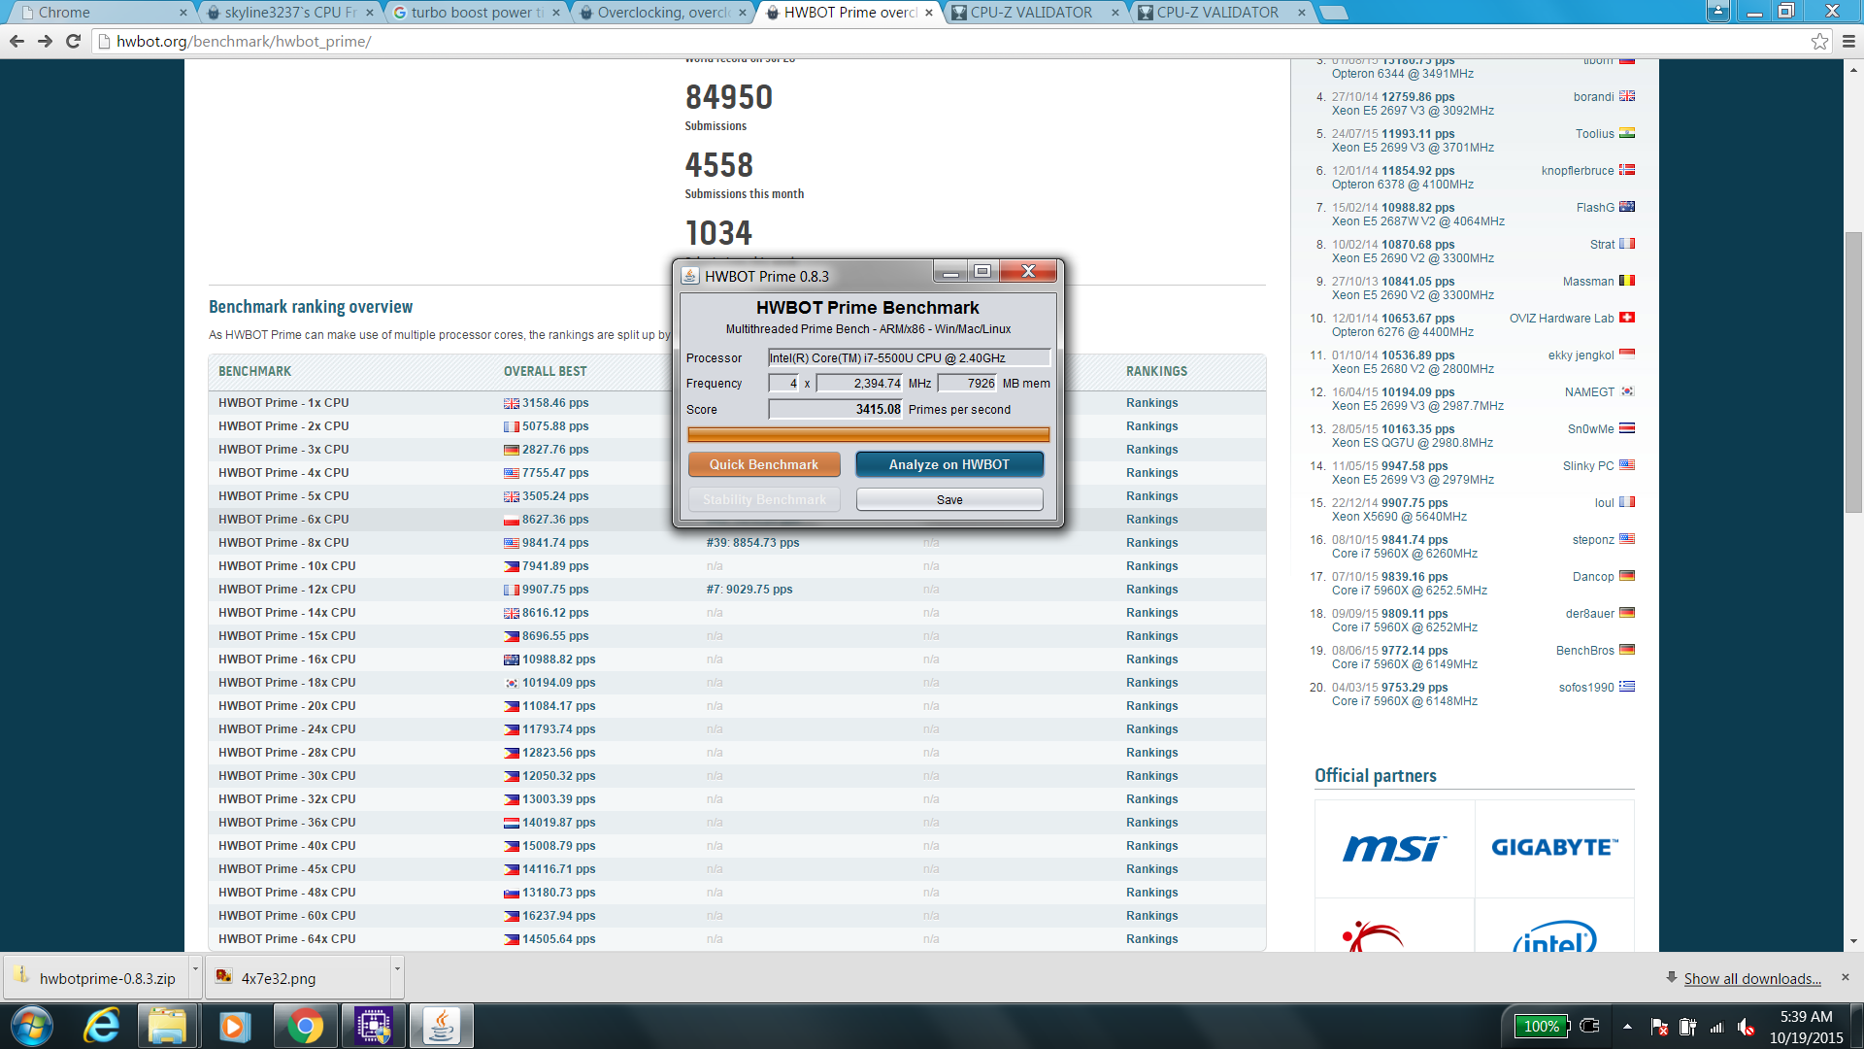Open the 7755.47 pps overall best score

pos(555,472)
